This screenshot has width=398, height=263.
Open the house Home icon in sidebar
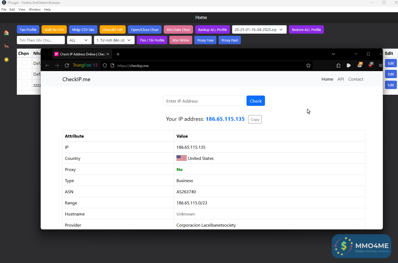pos(7,33)
